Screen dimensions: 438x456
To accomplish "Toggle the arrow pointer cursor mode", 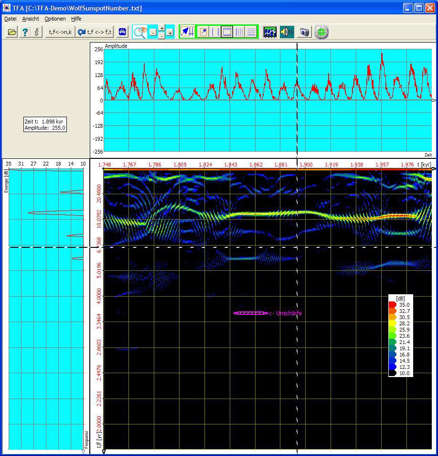I will (x=203, y=32).
